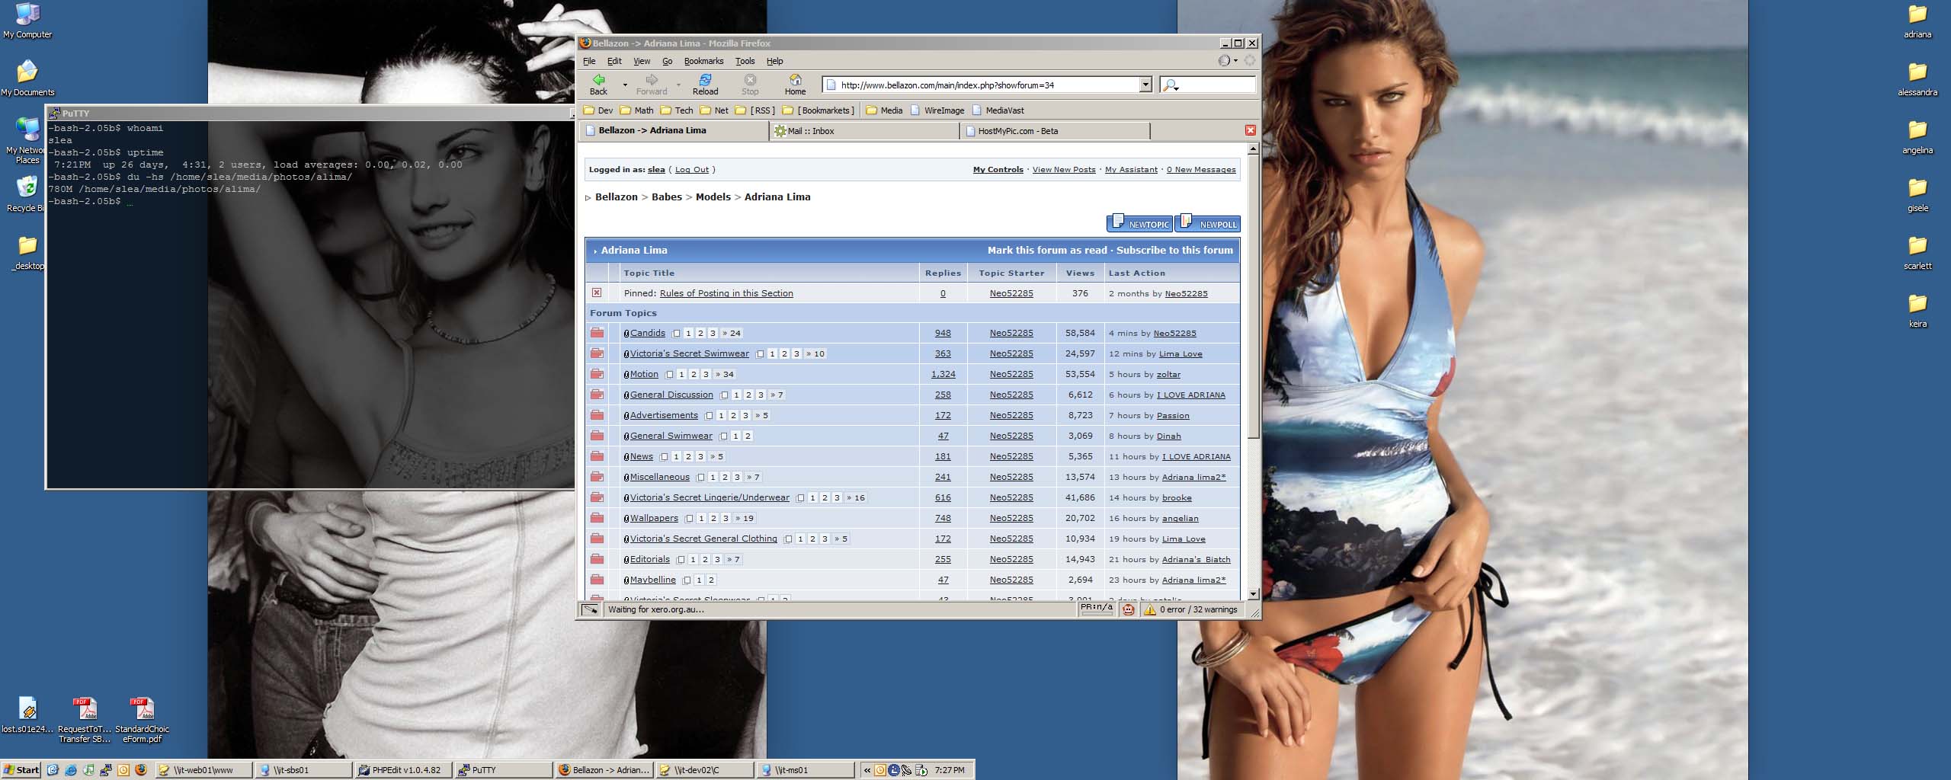Click the warning icon in Firefox status bar

pyautogui.click(x=1150, y=609)
